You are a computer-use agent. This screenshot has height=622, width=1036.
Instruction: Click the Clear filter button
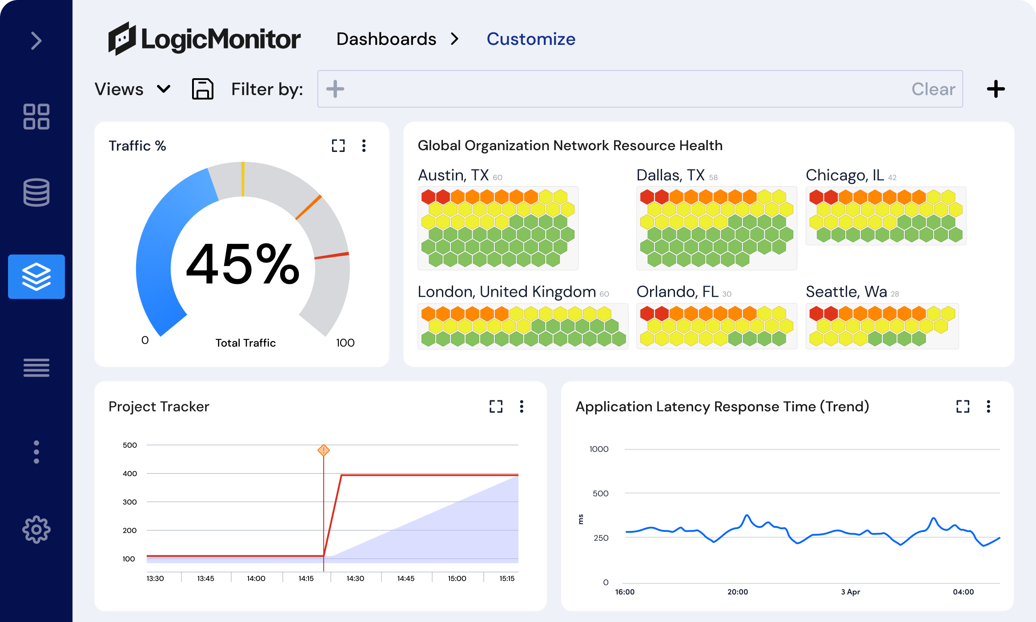coord(932,89)
